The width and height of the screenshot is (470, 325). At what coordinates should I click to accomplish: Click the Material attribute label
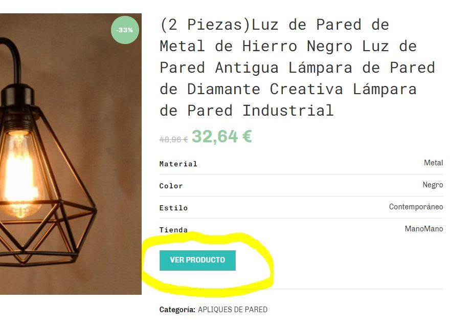(178, 164)
